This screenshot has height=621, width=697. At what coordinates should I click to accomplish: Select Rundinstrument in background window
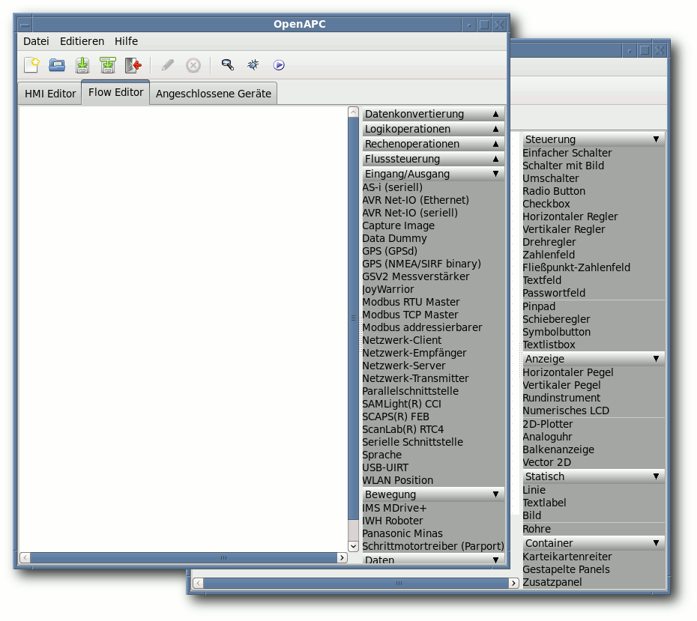pos(561,398)
